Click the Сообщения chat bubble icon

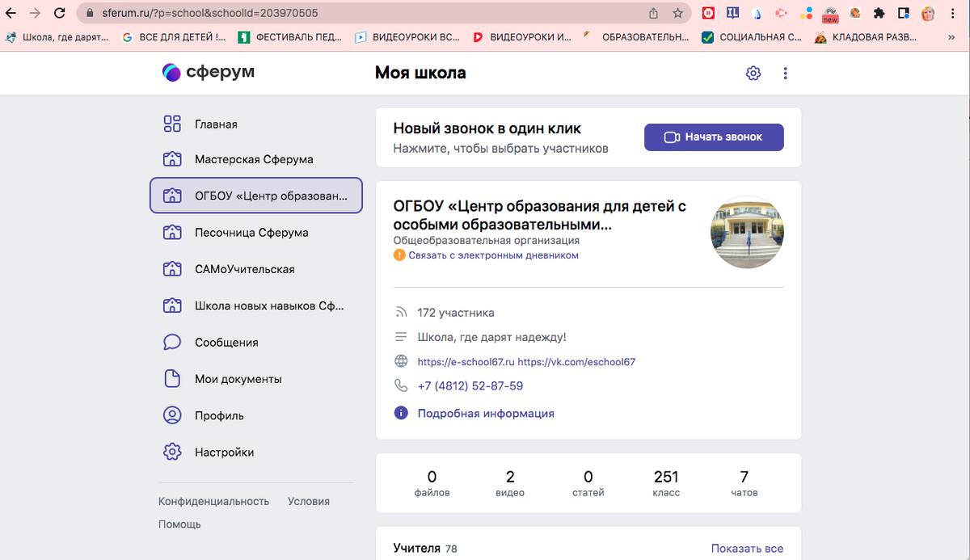point(172,343)
